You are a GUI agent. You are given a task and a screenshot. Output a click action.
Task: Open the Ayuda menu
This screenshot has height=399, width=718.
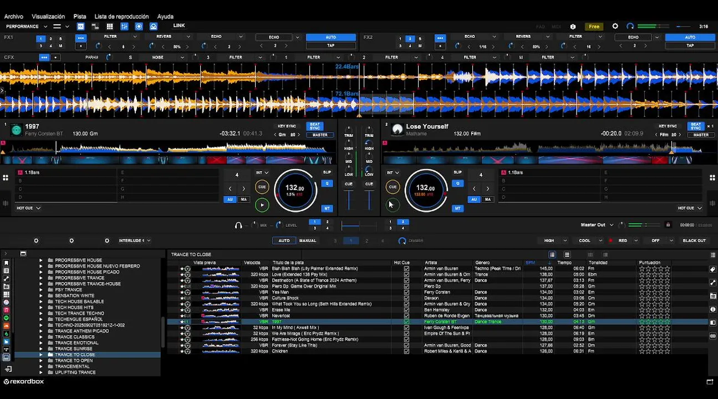(x=165, y=17)
